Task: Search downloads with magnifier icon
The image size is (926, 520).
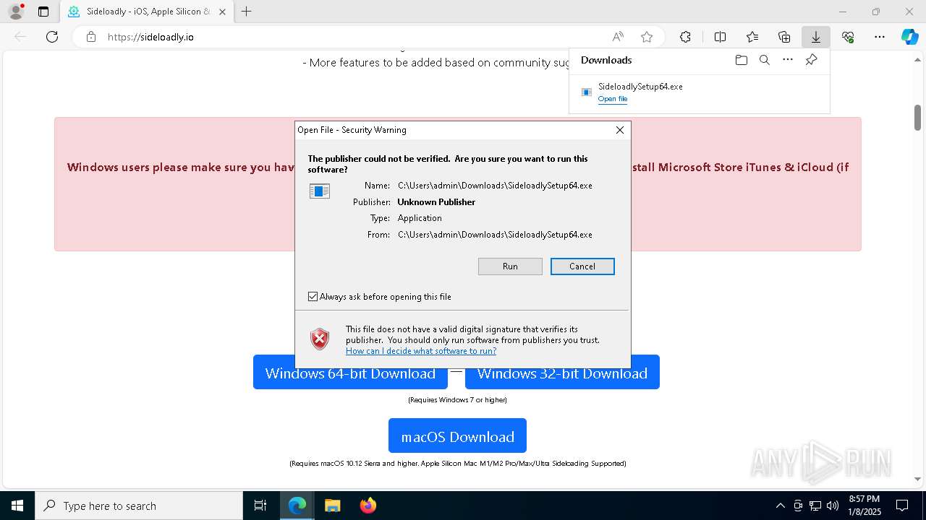Action: coord(764,60)
